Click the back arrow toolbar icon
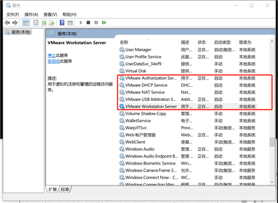This screenshot has width=278, height=203. pyautogui.click(x=8, y=23)
